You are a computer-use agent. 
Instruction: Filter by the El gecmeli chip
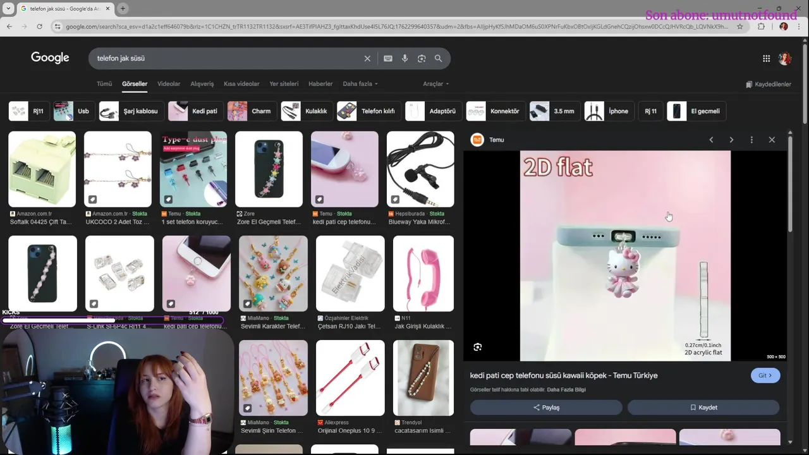click(696, 111)
